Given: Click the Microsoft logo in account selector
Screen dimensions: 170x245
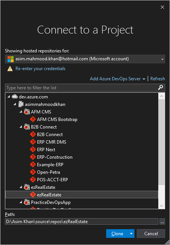Looking at the screenshot, I should coord(11,59).
